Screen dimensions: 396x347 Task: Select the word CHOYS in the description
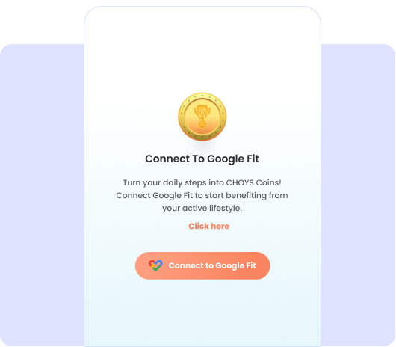point(240,182)
